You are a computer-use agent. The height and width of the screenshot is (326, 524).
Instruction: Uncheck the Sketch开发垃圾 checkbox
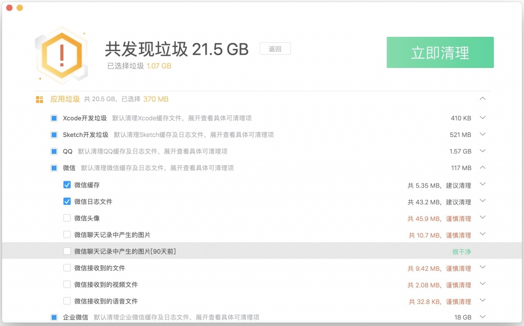click(x=54, y=135)
